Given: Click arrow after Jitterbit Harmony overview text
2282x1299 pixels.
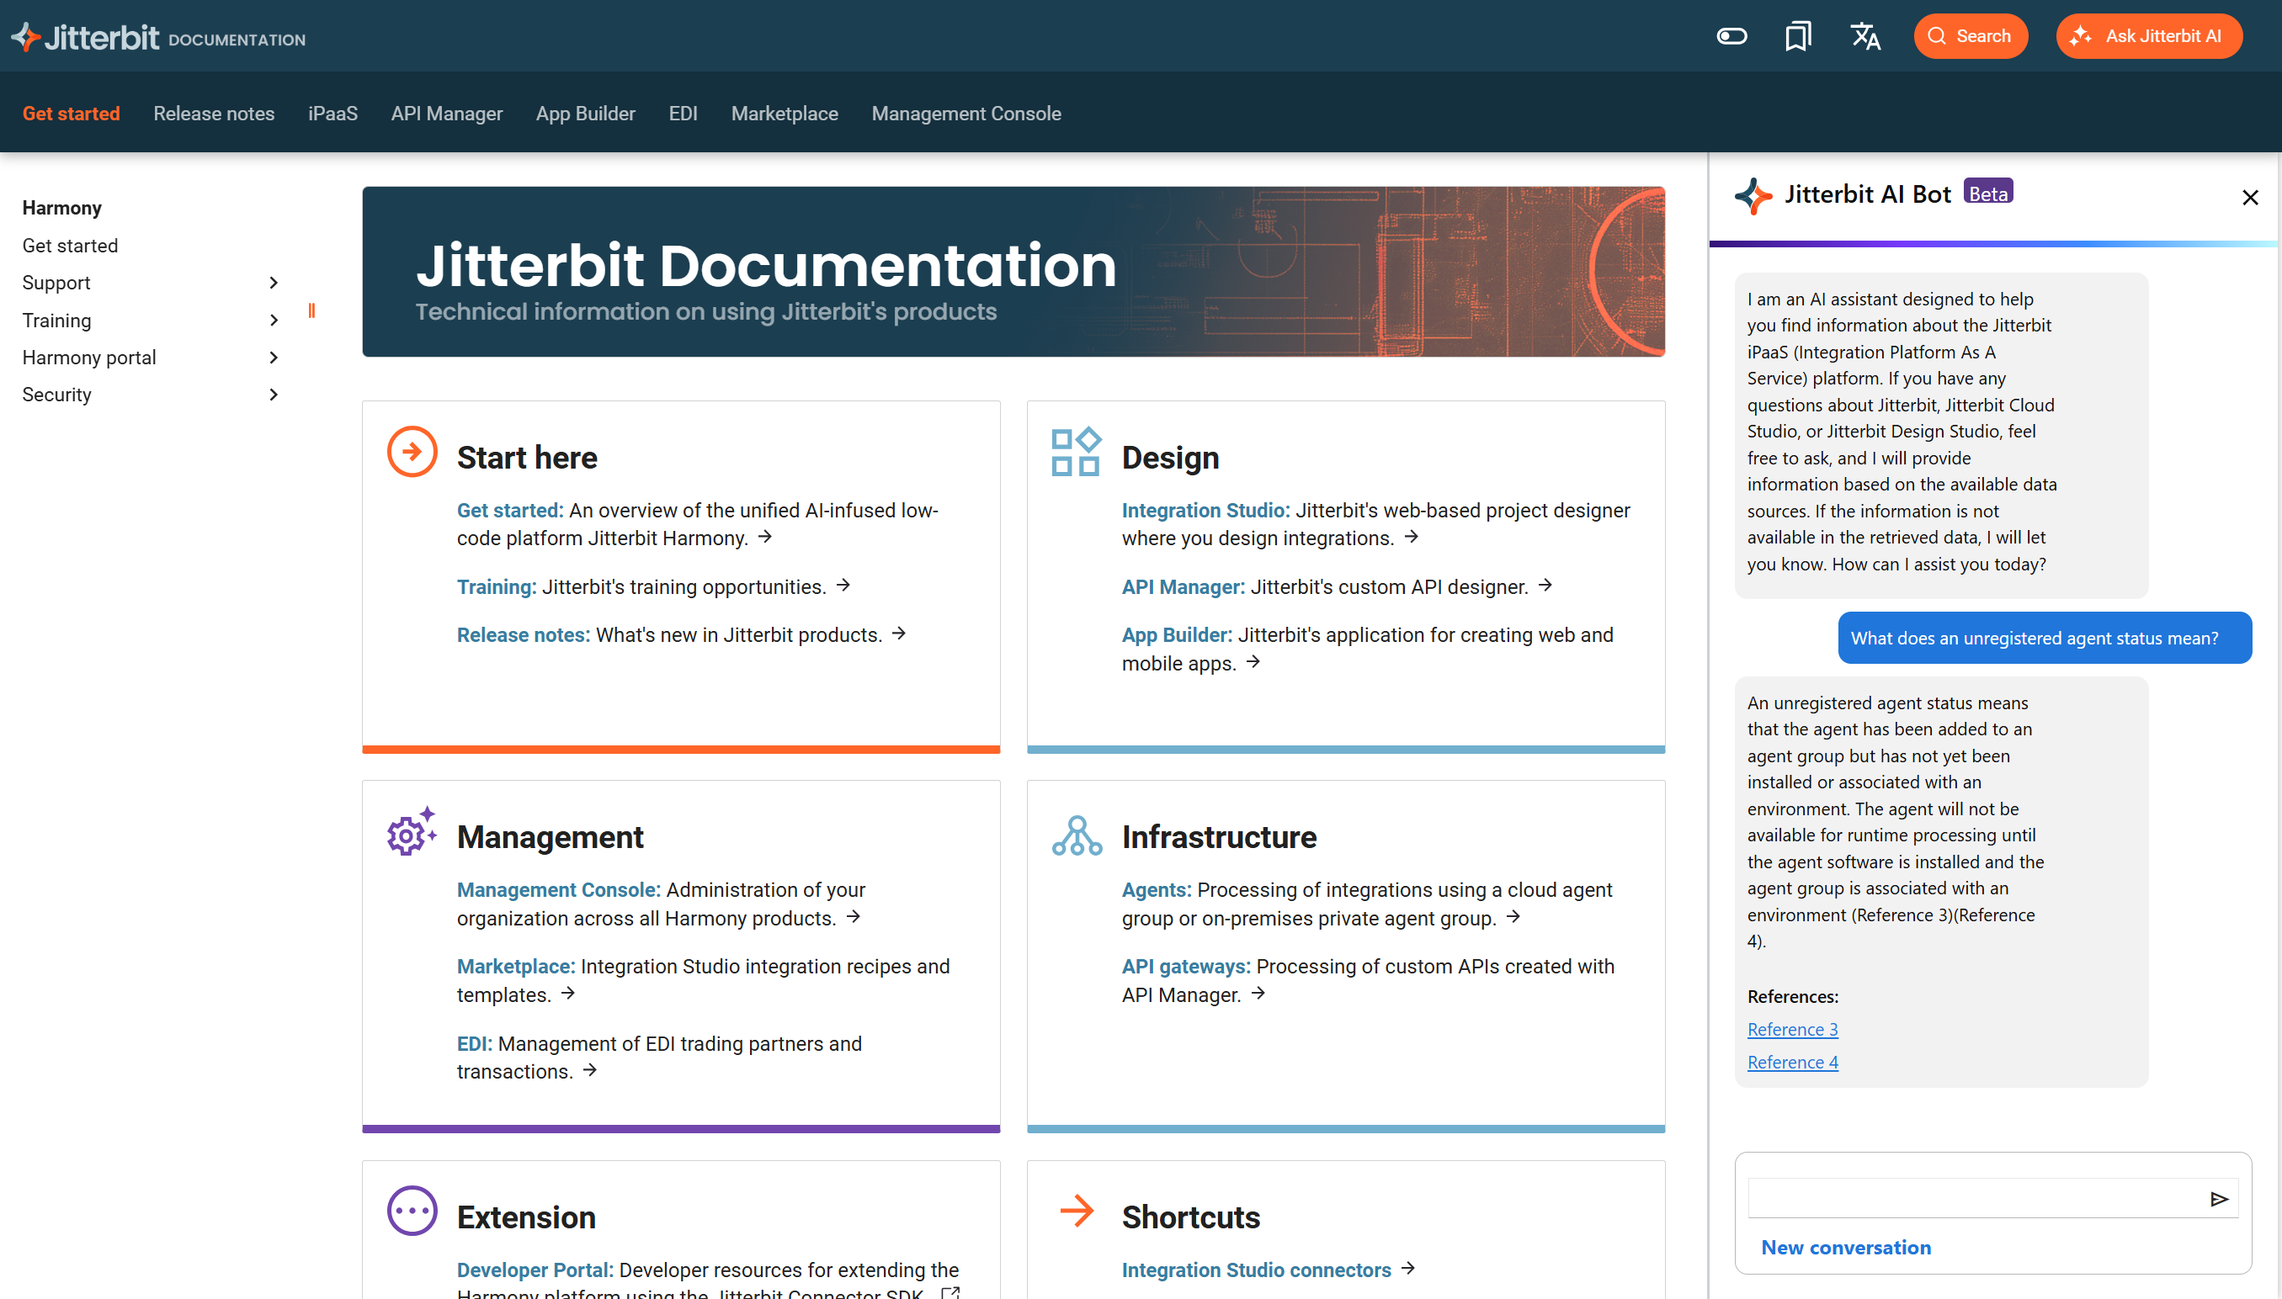Looking at the screenshot, I should 765,537.
